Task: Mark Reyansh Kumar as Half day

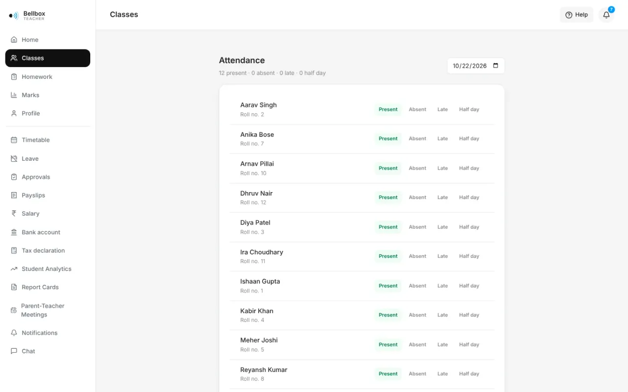Action: tap(469, 374)
